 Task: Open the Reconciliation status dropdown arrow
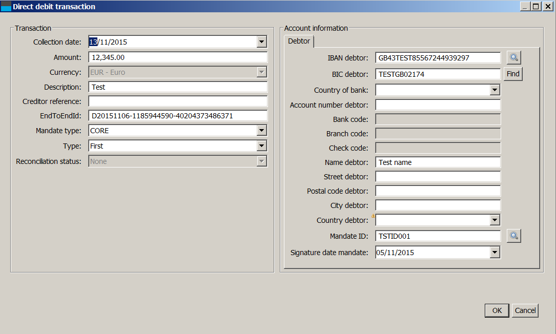[261, 161]
